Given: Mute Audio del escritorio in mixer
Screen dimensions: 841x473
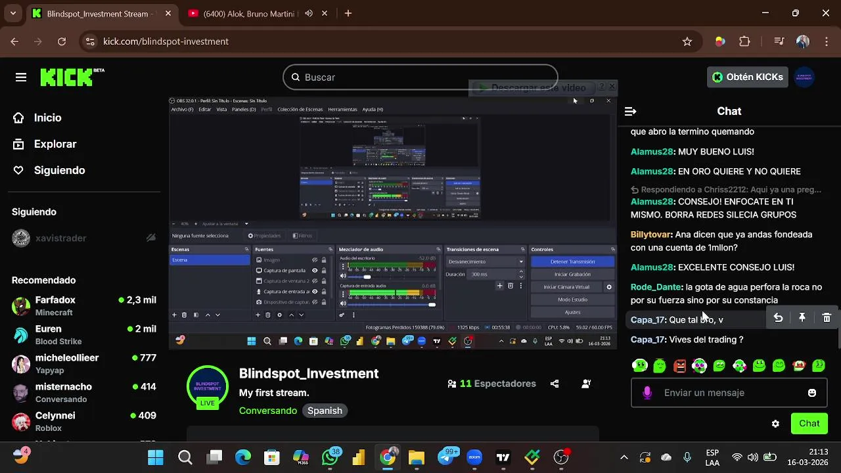Looking at the screenshot, I should 343,276.
